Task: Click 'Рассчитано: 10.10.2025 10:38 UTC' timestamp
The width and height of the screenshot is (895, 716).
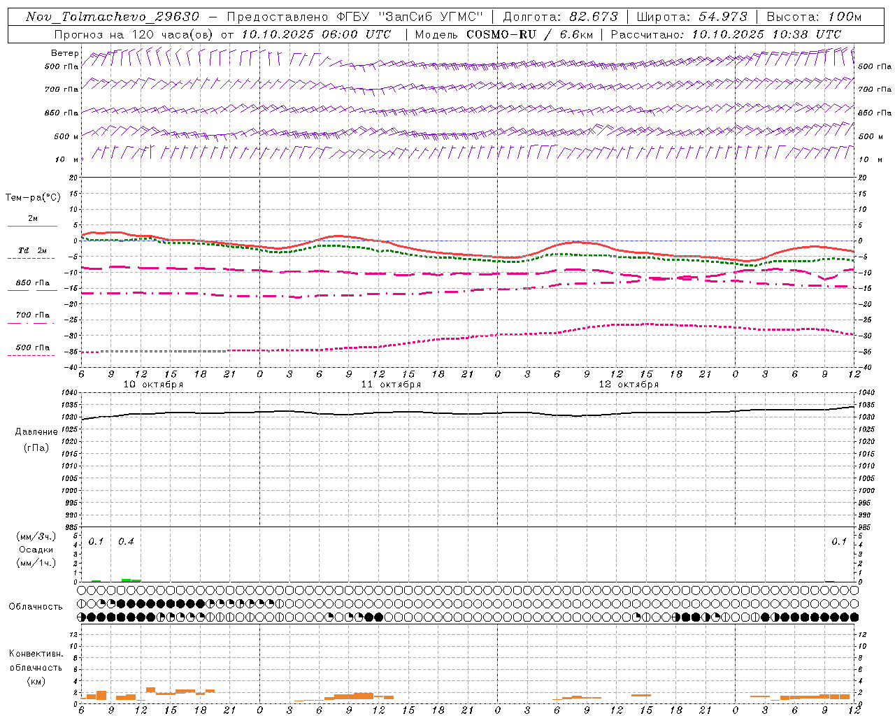Action: [726, 34]
